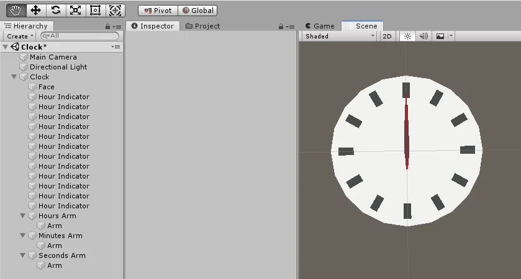This screenshot has height=279, width=521.
Task: Click the Directional Light cube icon
Action: (24, 67)
